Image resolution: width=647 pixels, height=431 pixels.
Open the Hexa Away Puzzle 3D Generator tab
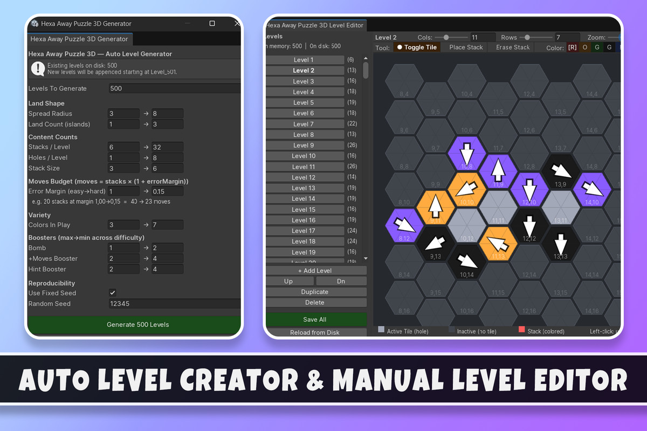click(79, 39)
